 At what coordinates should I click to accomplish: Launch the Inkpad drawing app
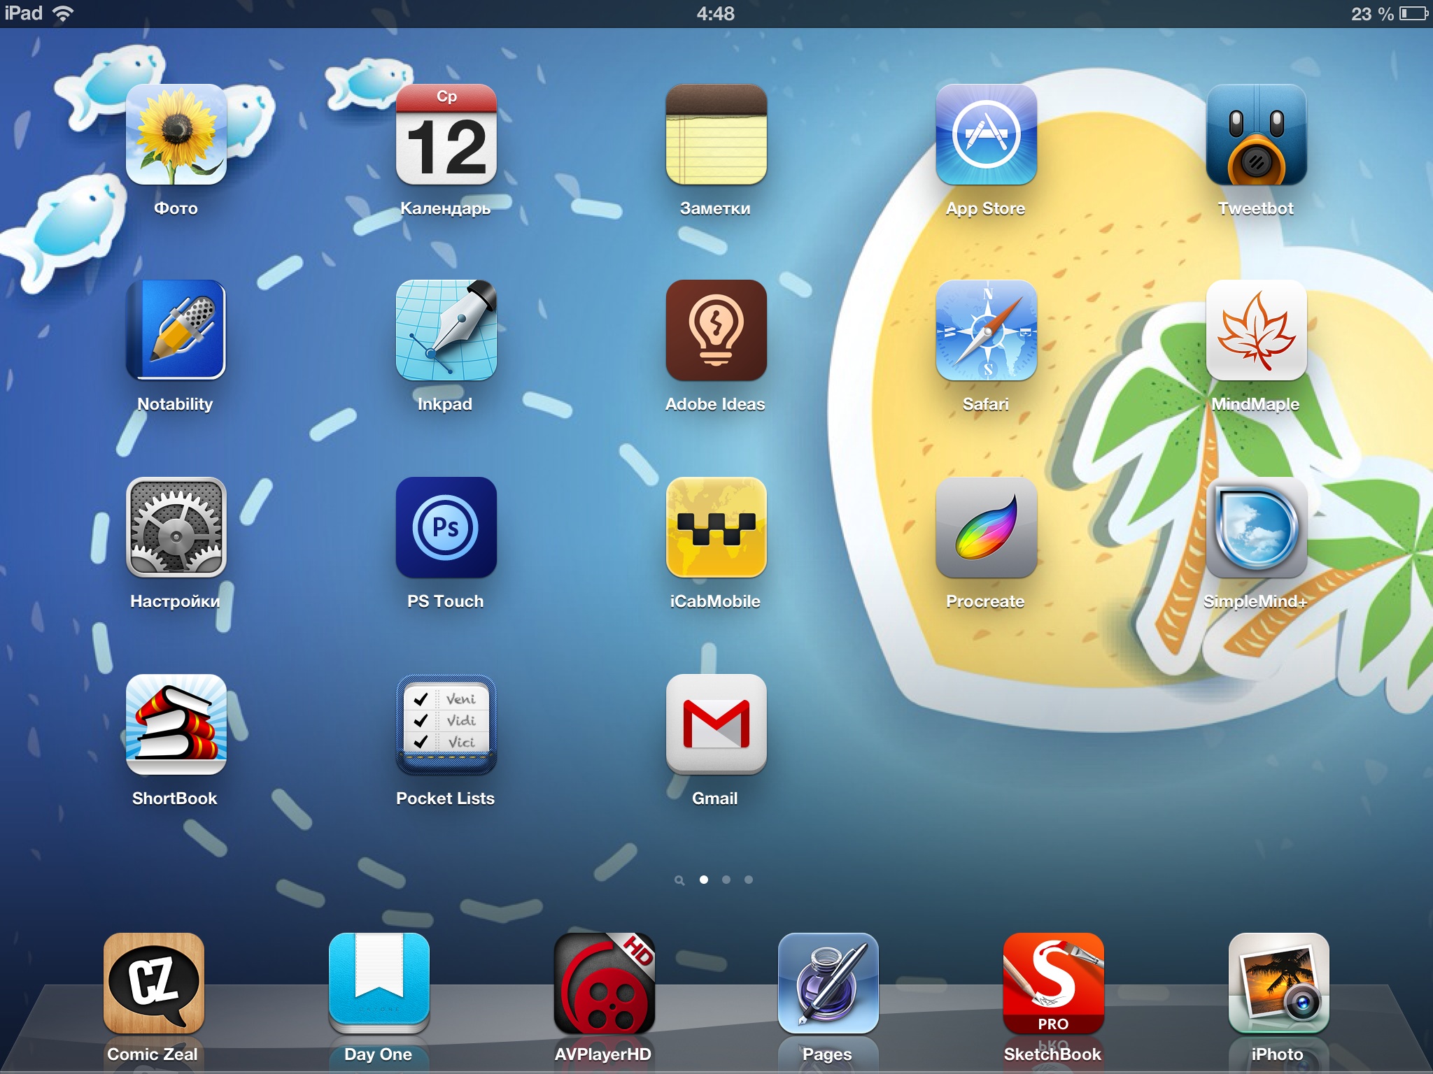pyautogui.click(x=446, y=330)
